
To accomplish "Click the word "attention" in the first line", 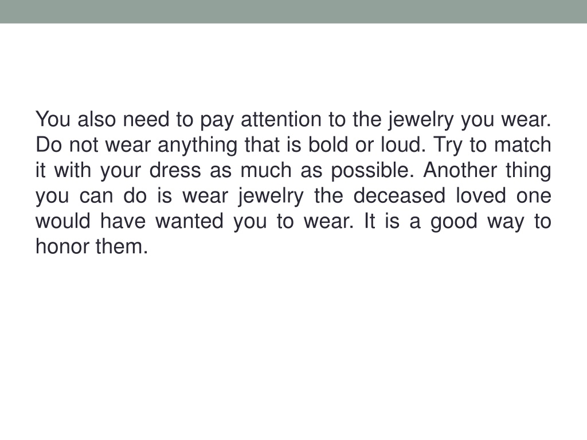I will [x=281, y=119].
